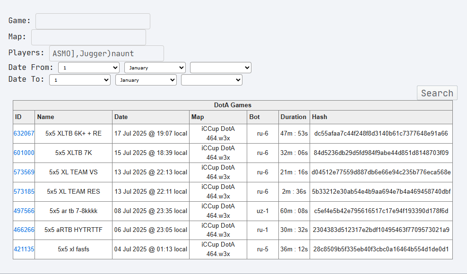
Task: Click the Name column header
Action: (x=74, y=117)
